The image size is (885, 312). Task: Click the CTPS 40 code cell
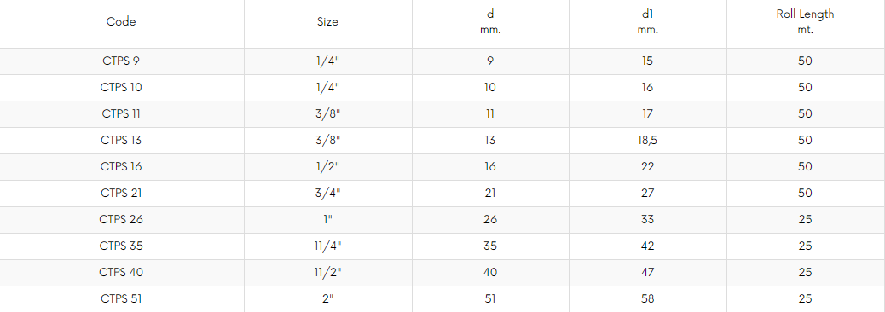[x=121, y=273]
